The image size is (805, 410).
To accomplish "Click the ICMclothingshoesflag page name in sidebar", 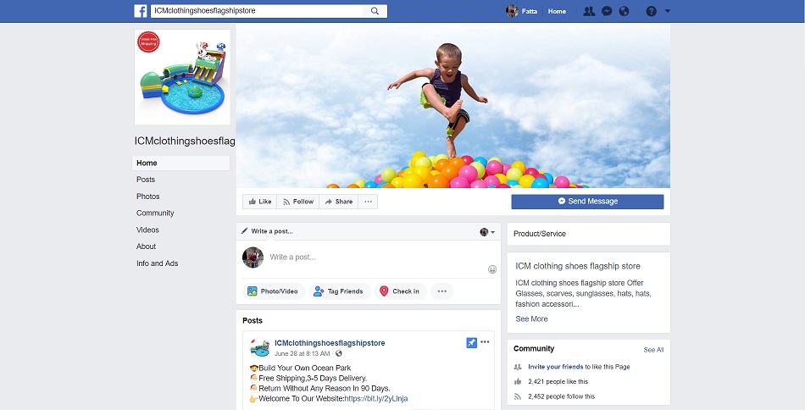I will click(x=185, y=141).
